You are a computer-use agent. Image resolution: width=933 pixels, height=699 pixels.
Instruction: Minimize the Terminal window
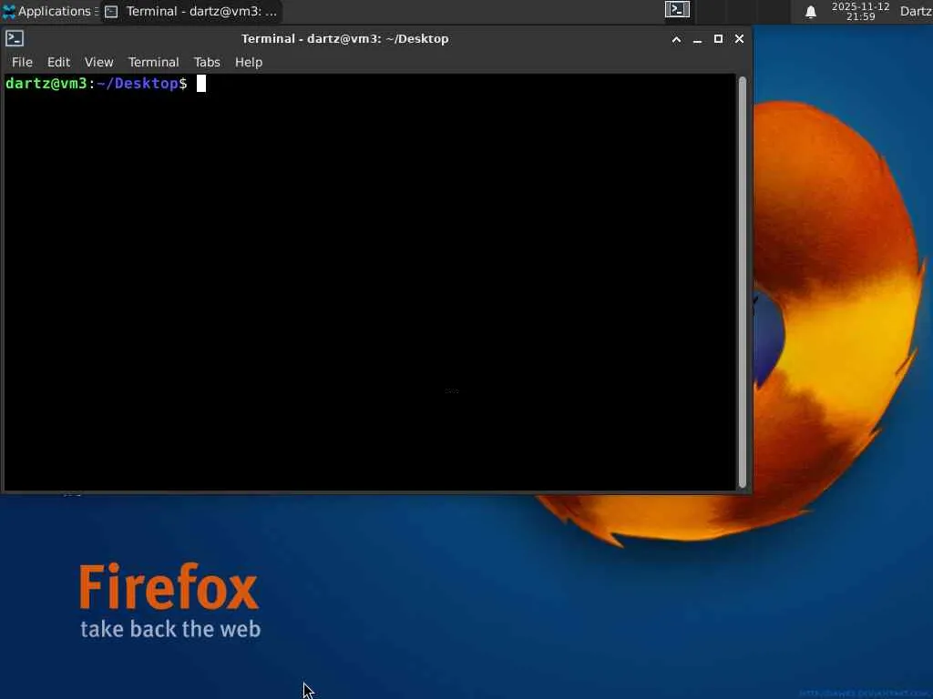[x=697, y=39]
